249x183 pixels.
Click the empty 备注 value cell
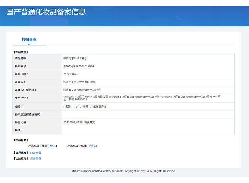[x=148, y=130]
